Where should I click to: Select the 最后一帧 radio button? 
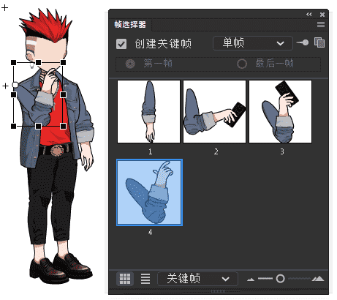242,64
